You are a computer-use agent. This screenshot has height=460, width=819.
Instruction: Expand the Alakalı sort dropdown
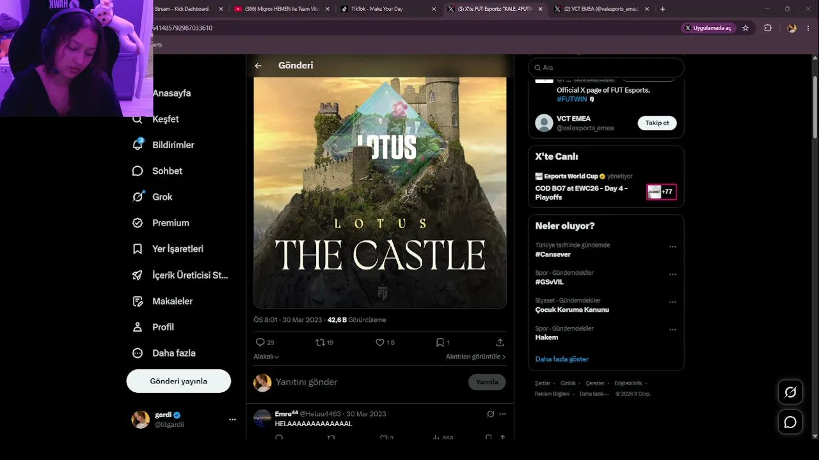tap(266, 356)
